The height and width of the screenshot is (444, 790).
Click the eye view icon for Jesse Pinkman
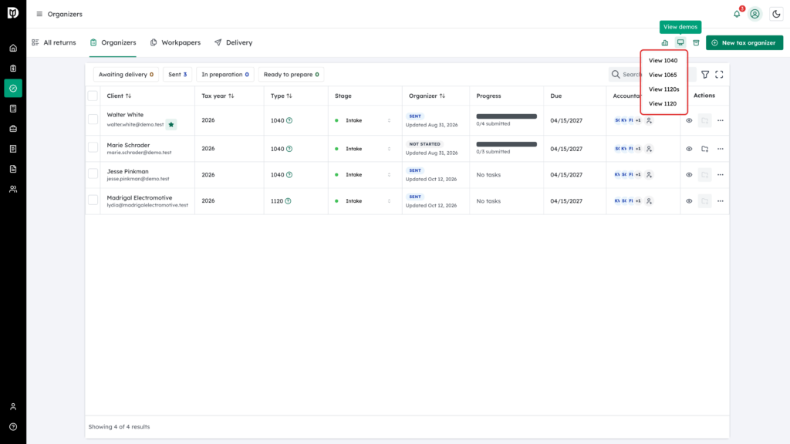689,175
